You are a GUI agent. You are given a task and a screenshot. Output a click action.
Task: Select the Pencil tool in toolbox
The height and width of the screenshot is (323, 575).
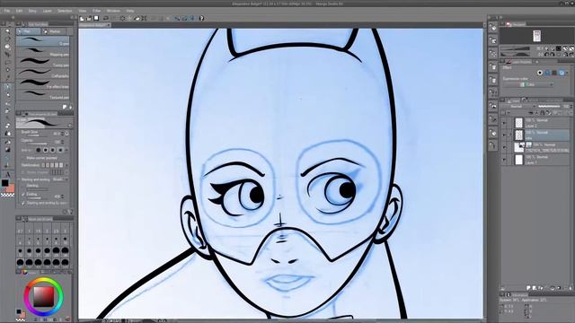7,95
